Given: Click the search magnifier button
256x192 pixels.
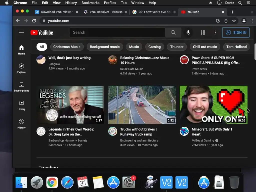Looking at the screenshot, I should (x=173, y=32).
